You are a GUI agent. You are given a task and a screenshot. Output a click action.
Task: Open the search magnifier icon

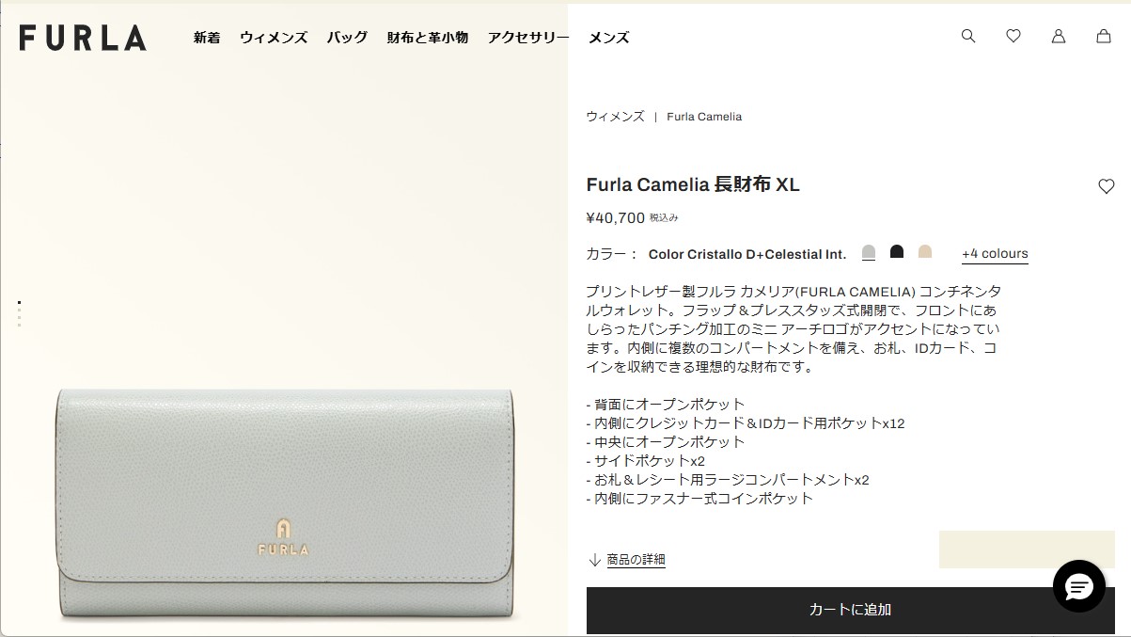tap(968, 36)
